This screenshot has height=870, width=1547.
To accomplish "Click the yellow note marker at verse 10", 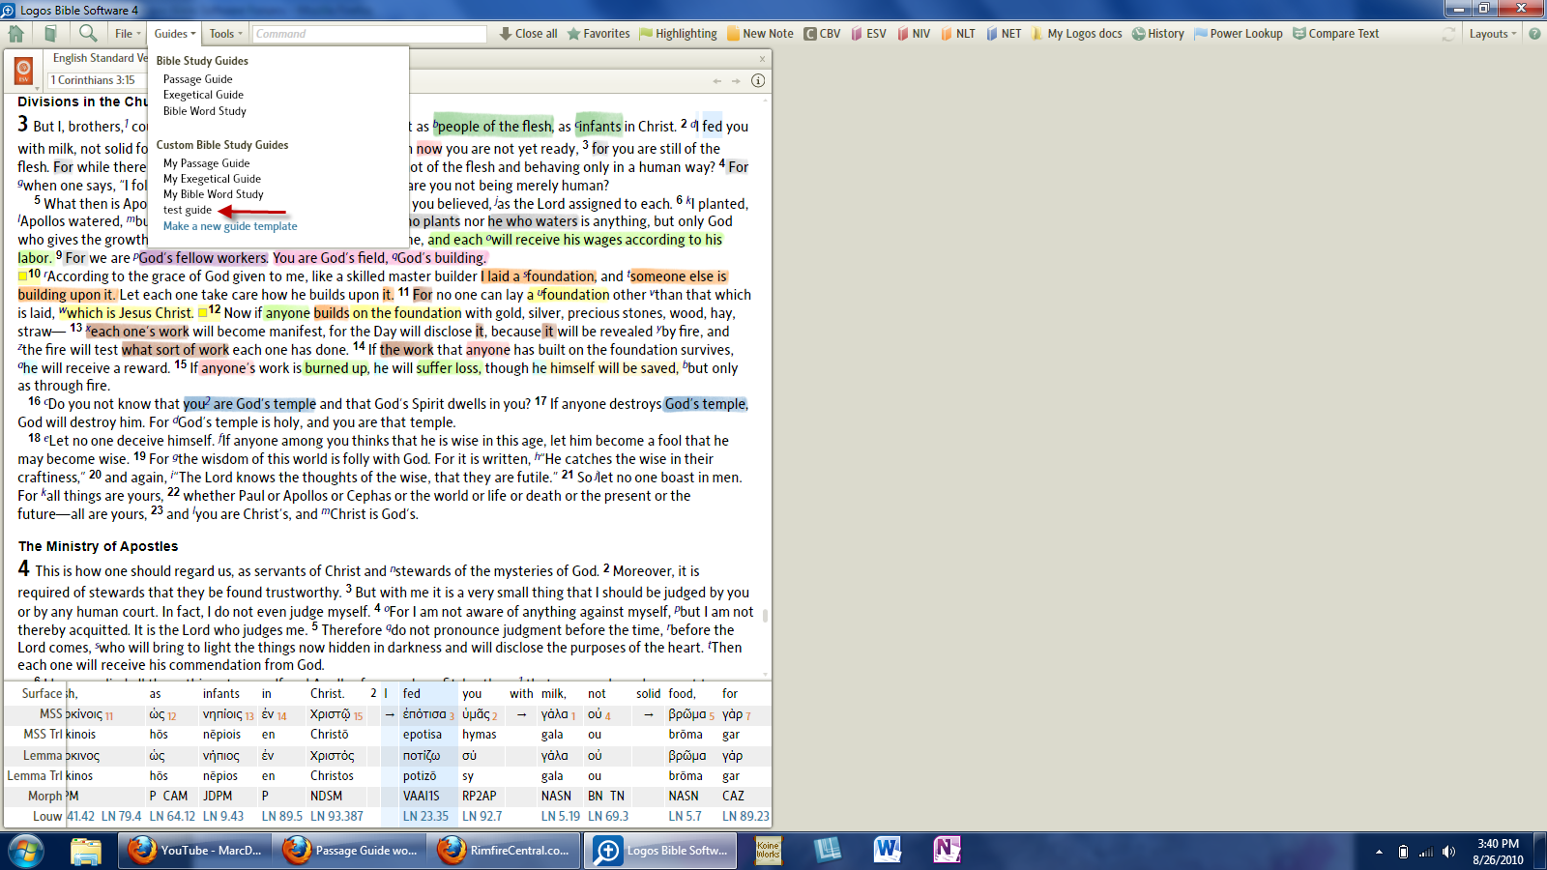I will click(x=22, y=276).
